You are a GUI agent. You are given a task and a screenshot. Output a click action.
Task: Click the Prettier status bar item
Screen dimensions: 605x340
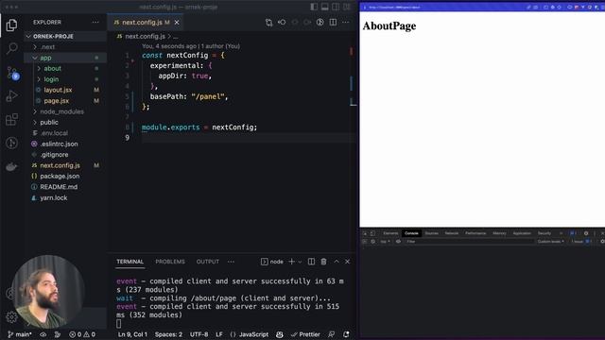click(305, 334)
